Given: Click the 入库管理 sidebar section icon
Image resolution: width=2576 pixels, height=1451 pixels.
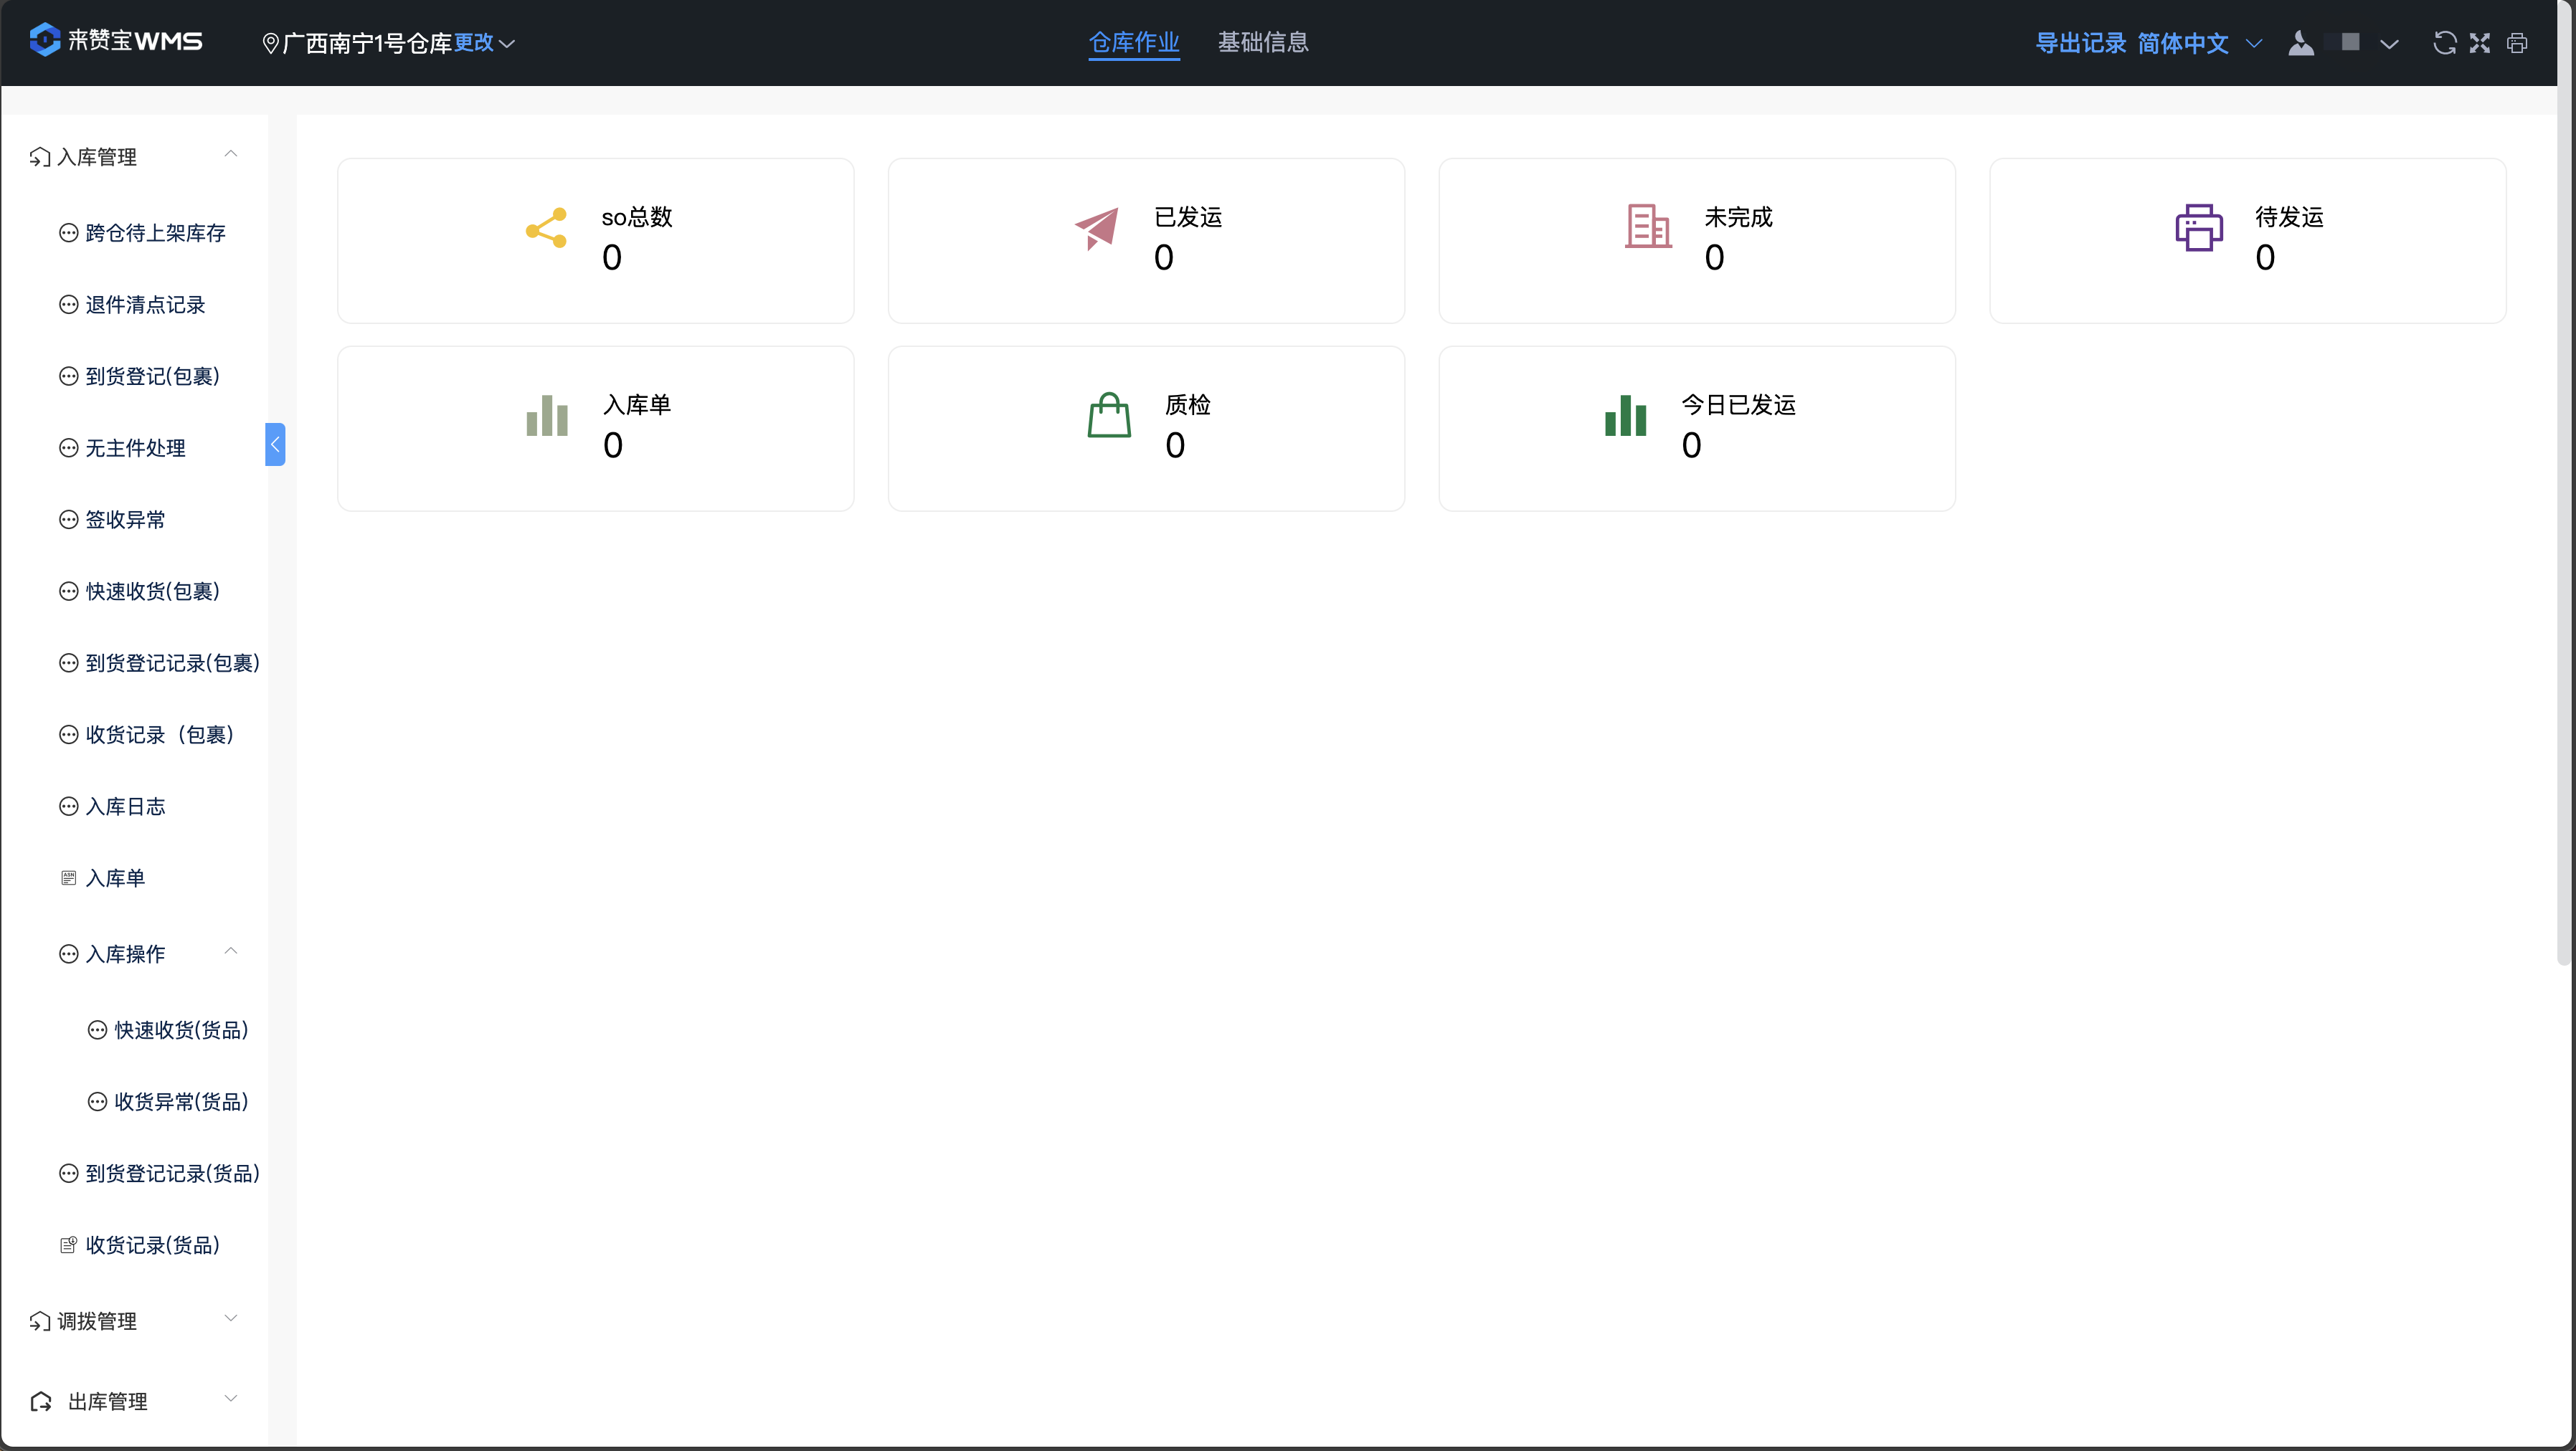Looking at the screenshot, I should click(40, 157).
